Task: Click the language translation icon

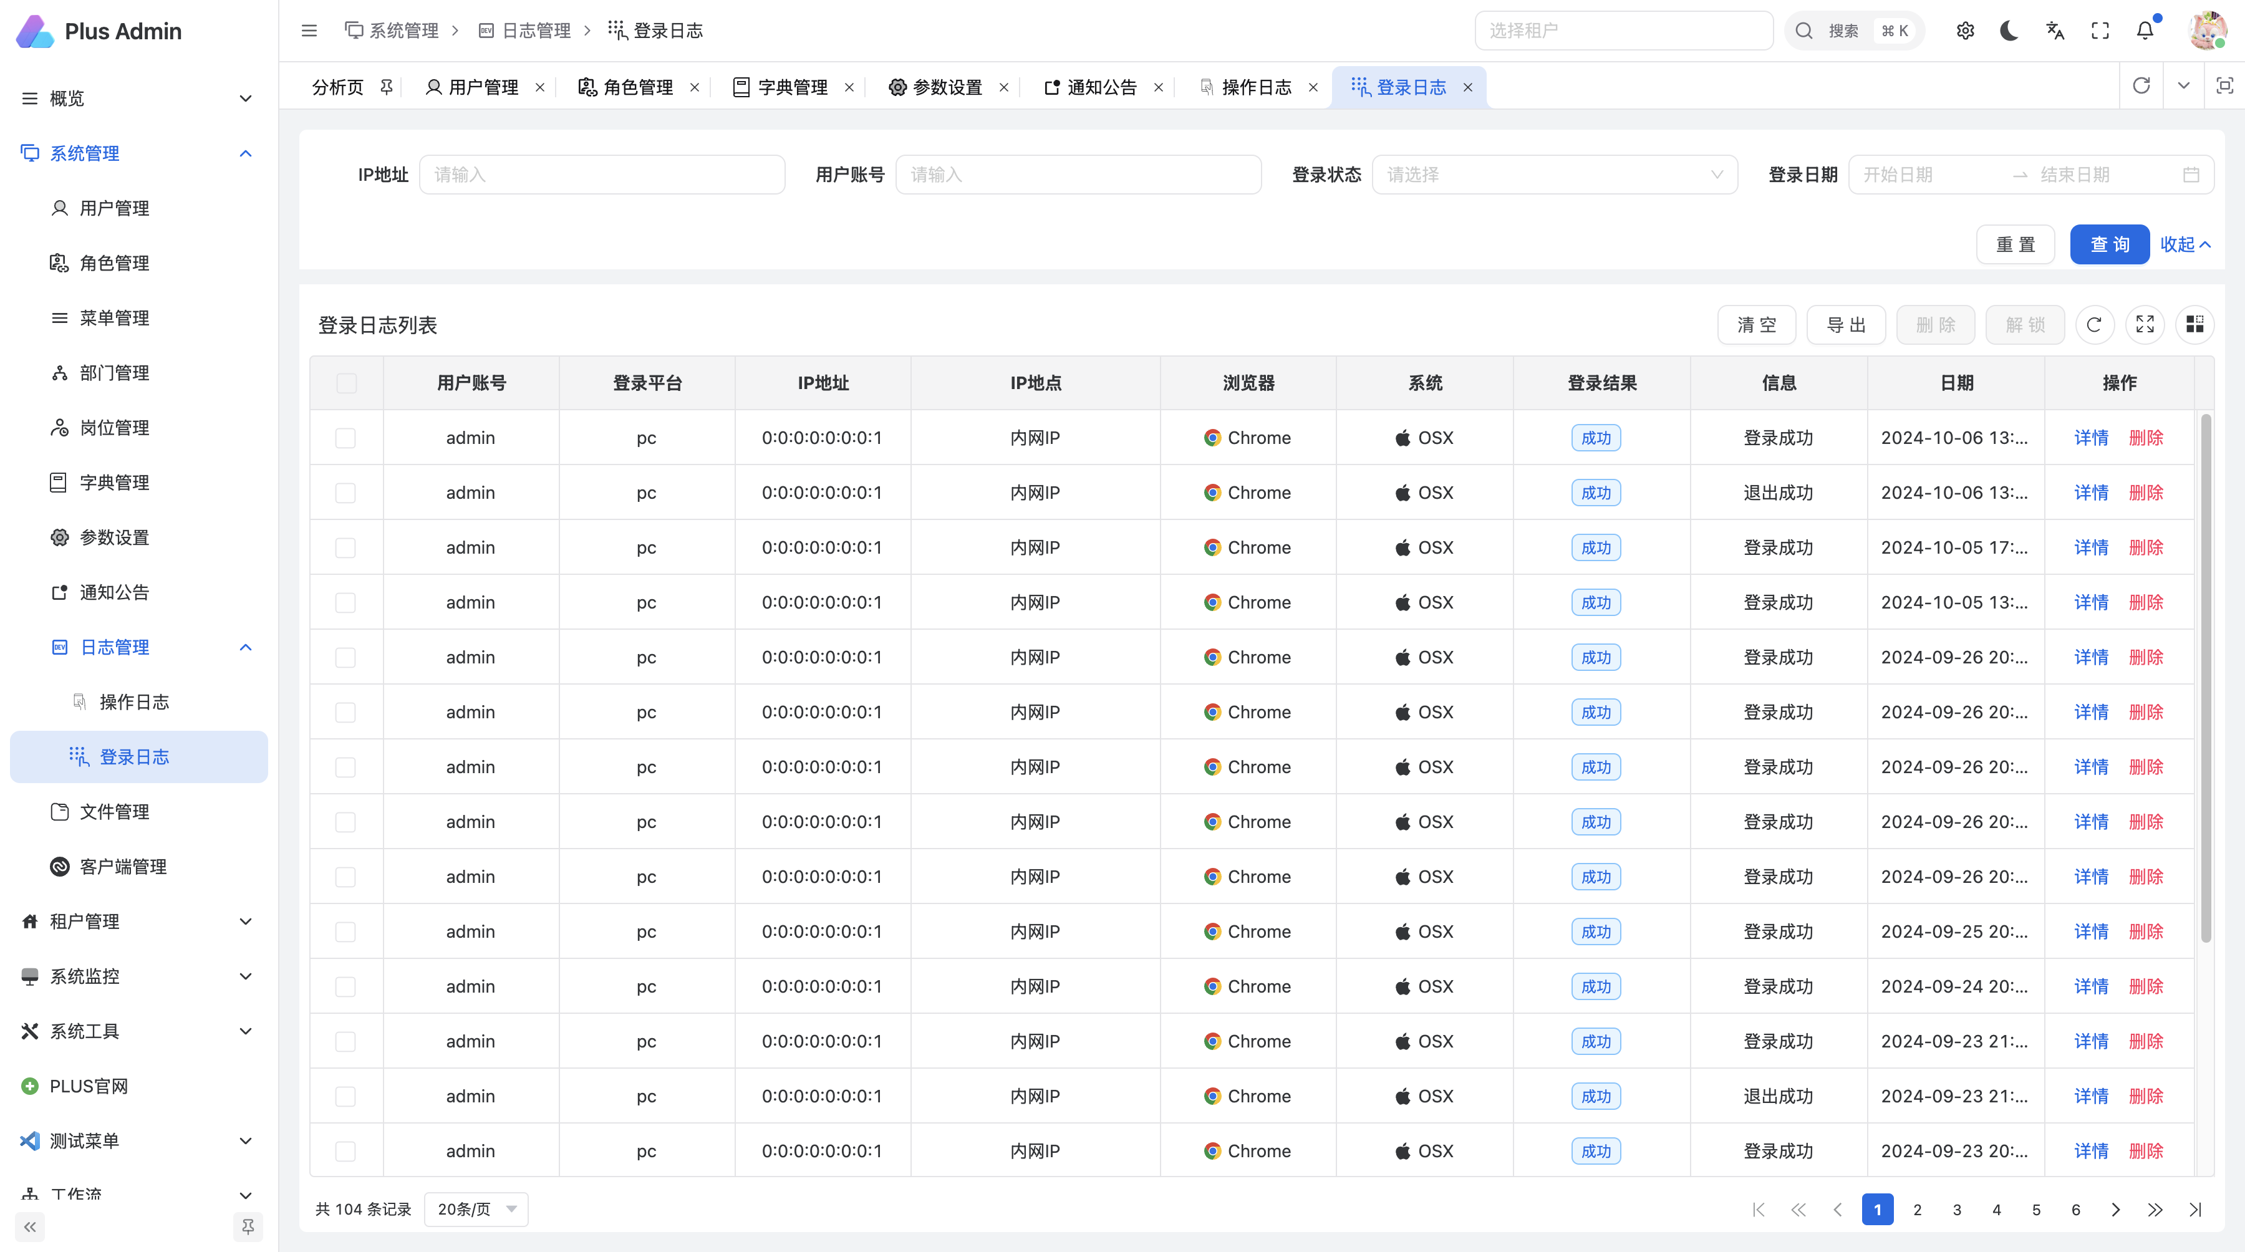Action: [2055, 31]
